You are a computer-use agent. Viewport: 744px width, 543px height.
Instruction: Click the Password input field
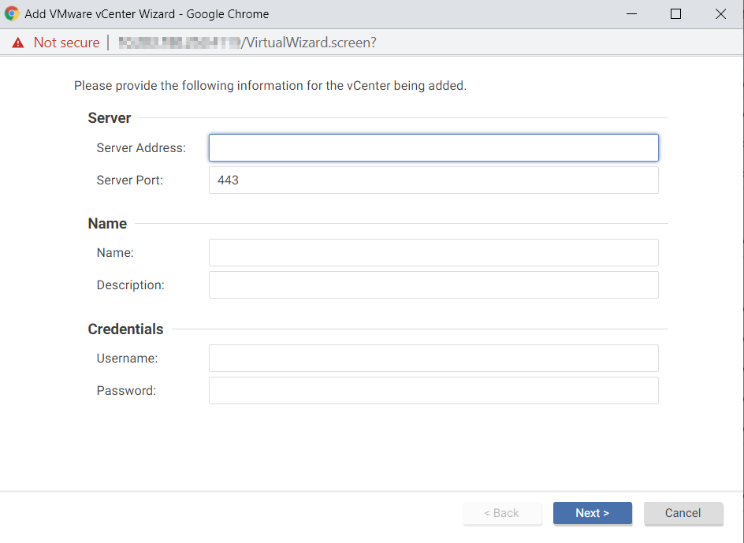433,390
